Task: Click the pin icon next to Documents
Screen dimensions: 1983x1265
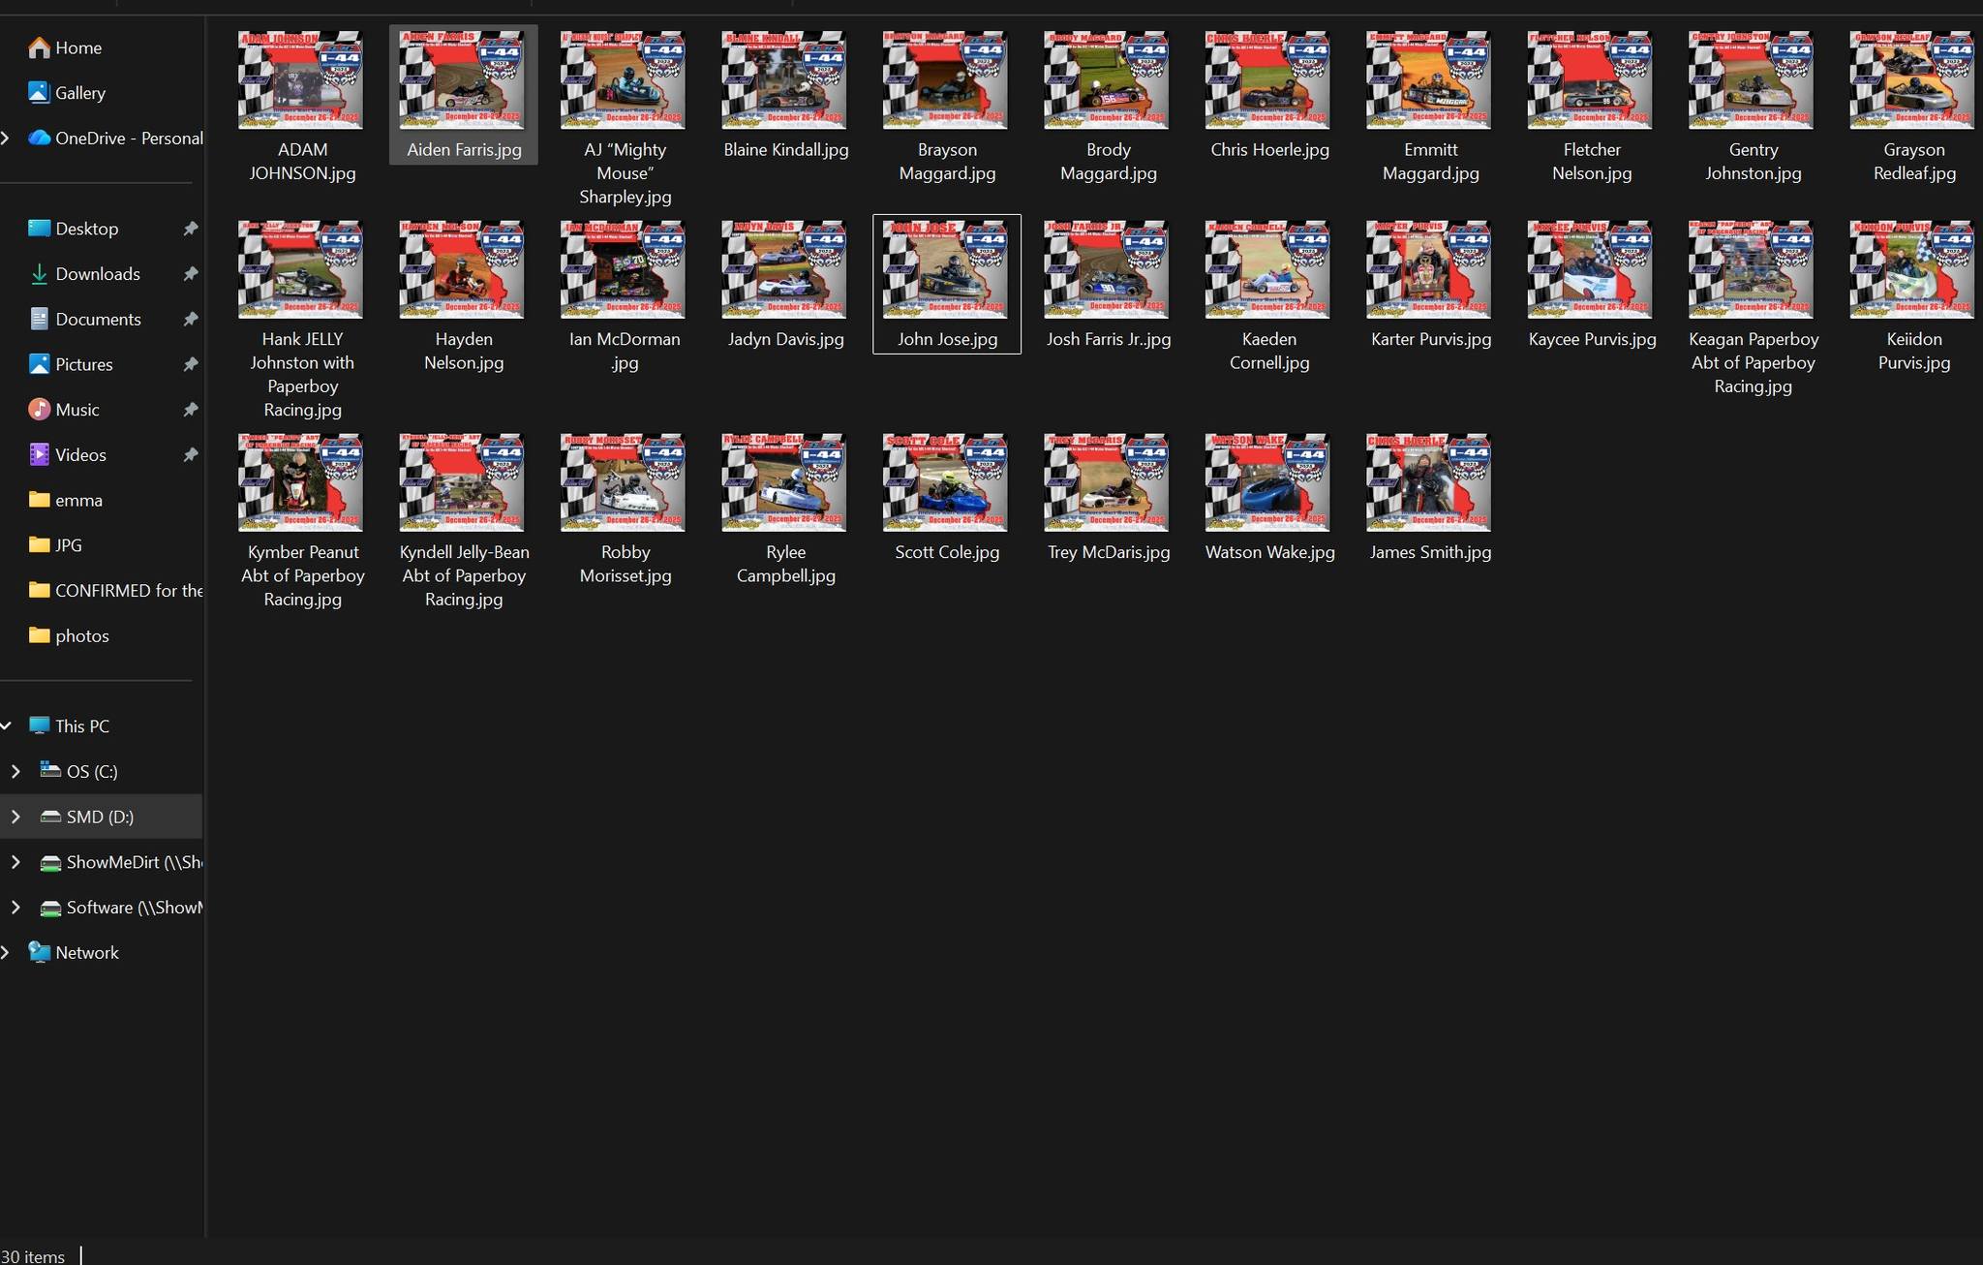Action: pos(191,320)
